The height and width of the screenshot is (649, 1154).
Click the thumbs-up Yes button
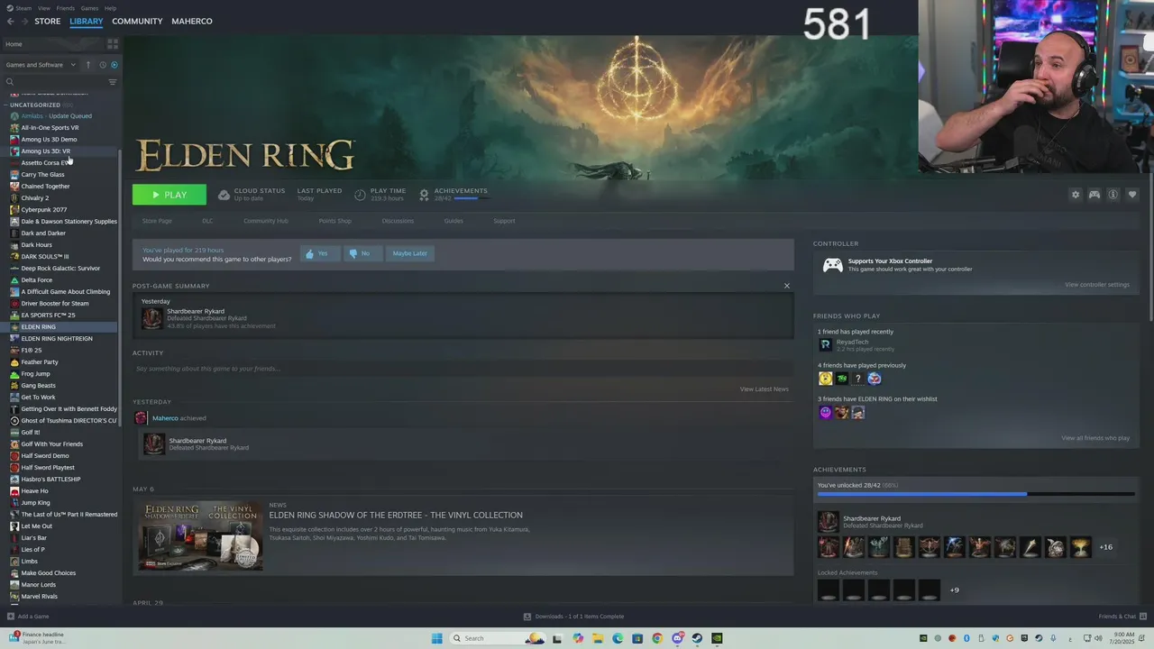319,253
